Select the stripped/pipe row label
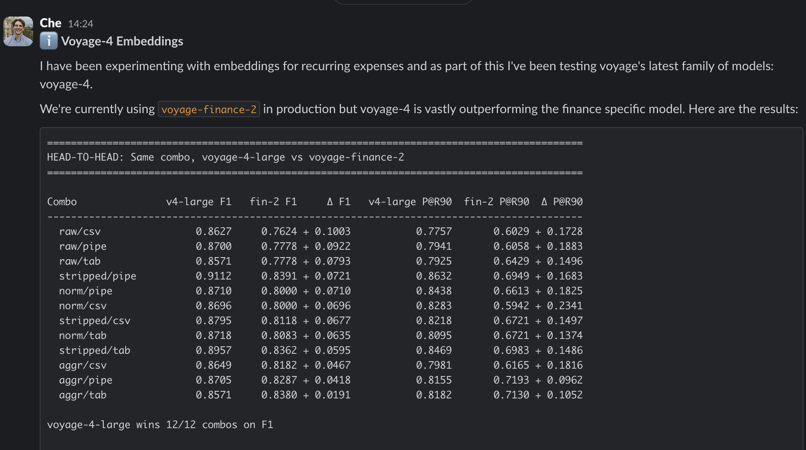 click(x=98, y=276)
